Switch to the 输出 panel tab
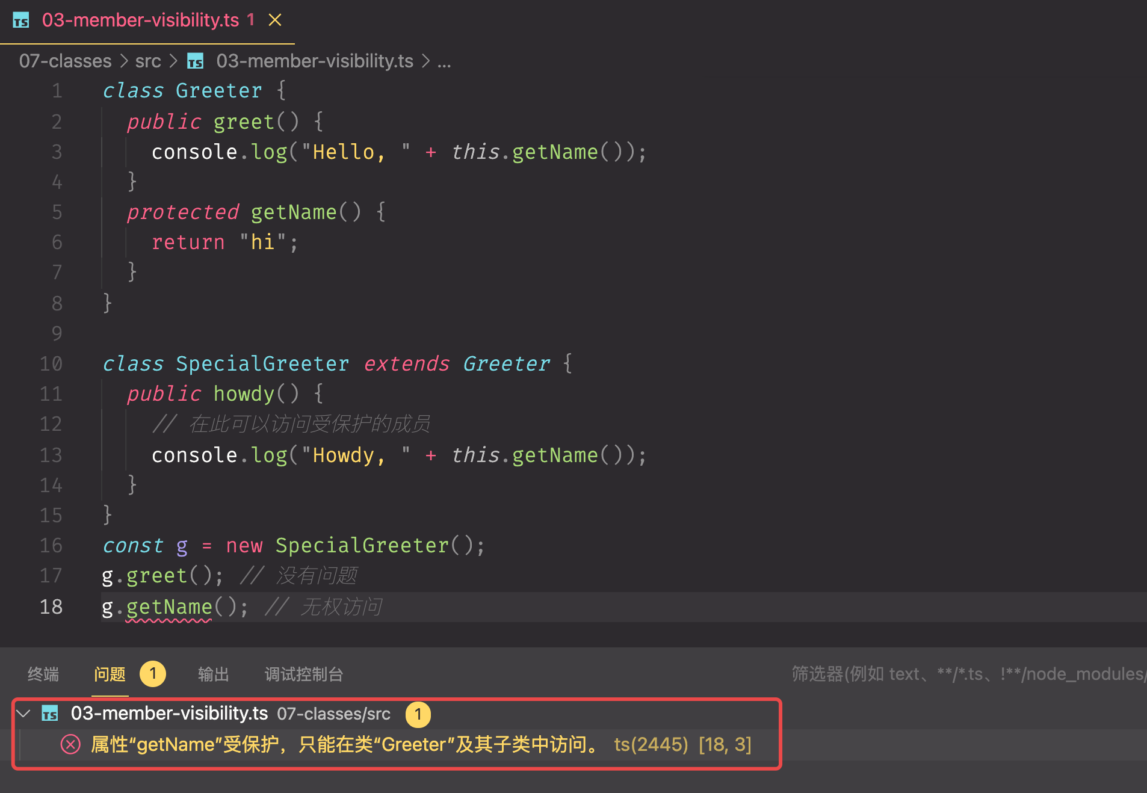Screen dimensions: 1147x793 pos(214,674)
